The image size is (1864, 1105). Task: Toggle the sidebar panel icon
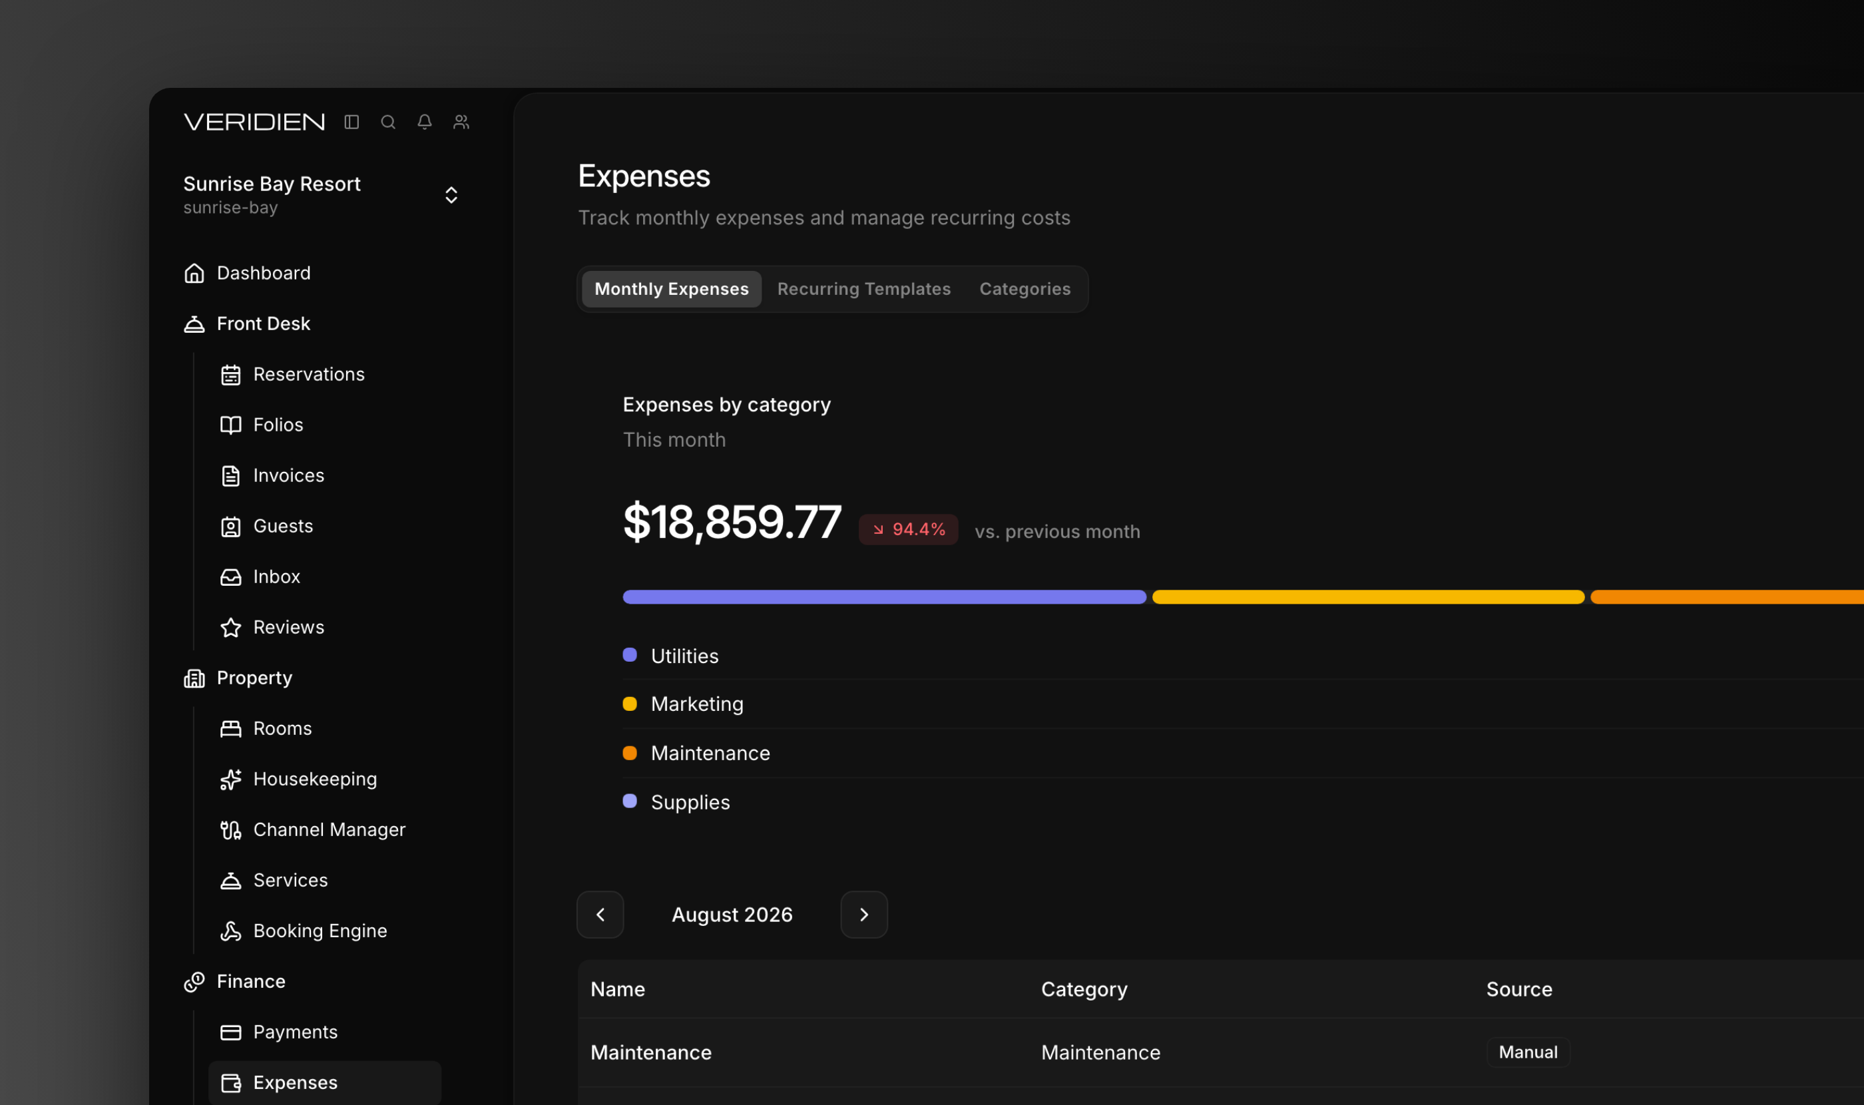click(x=351, y=121)
